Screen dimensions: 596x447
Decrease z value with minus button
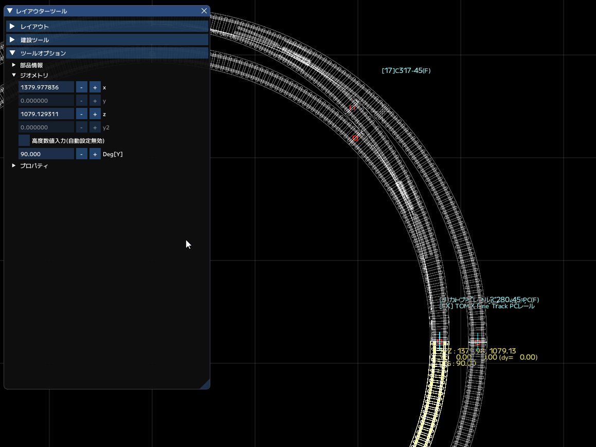point(81,114)
